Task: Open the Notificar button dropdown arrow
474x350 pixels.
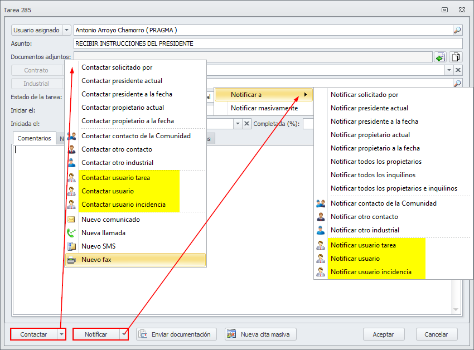Action: pos(124,334)
